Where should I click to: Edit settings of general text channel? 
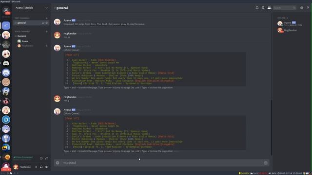tap(47, 23)
